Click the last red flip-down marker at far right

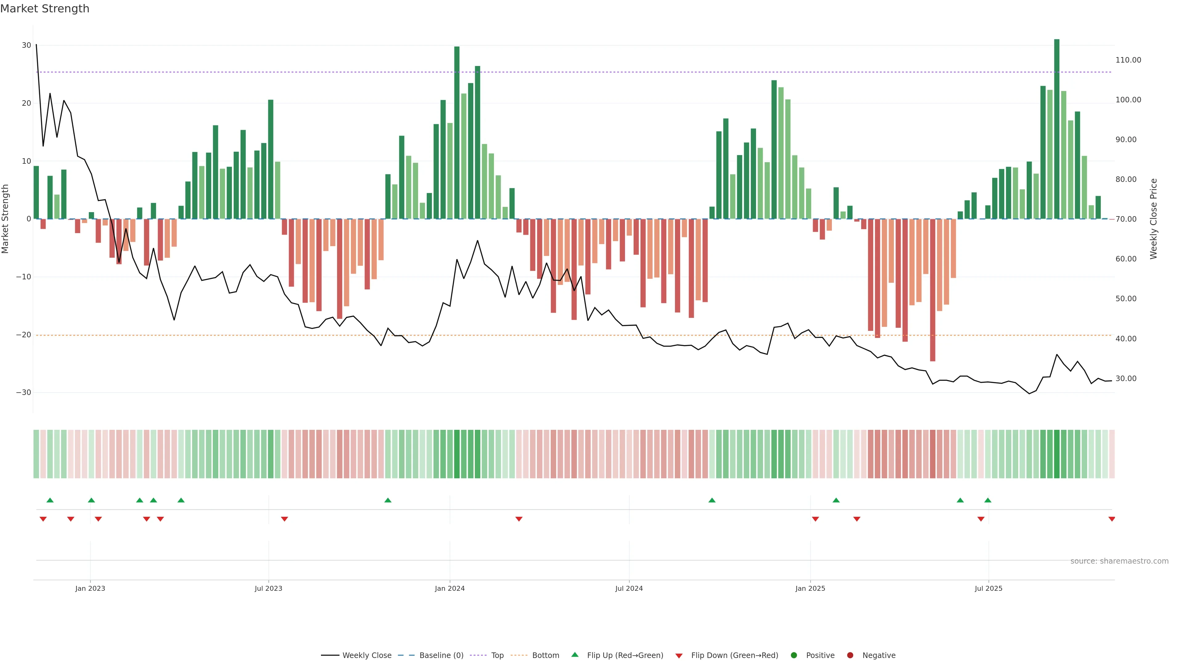(1111, 519)
